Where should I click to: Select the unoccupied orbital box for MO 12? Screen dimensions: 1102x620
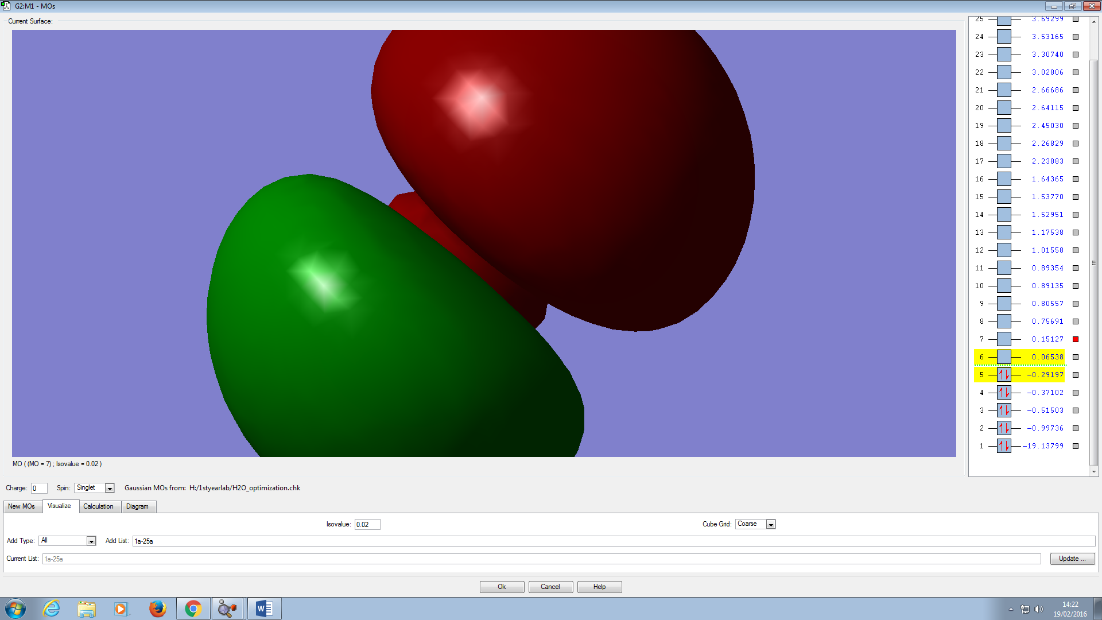[x=1004, y=250]
